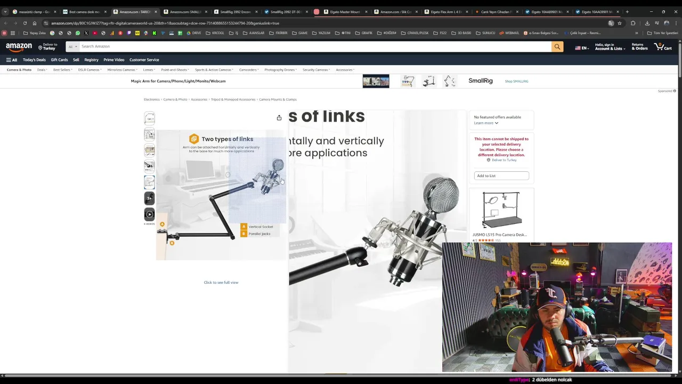Click the orange search magnifier button

pos(557,46)
